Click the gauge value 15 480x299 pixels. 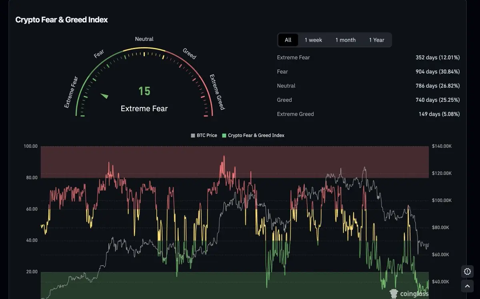144,91
